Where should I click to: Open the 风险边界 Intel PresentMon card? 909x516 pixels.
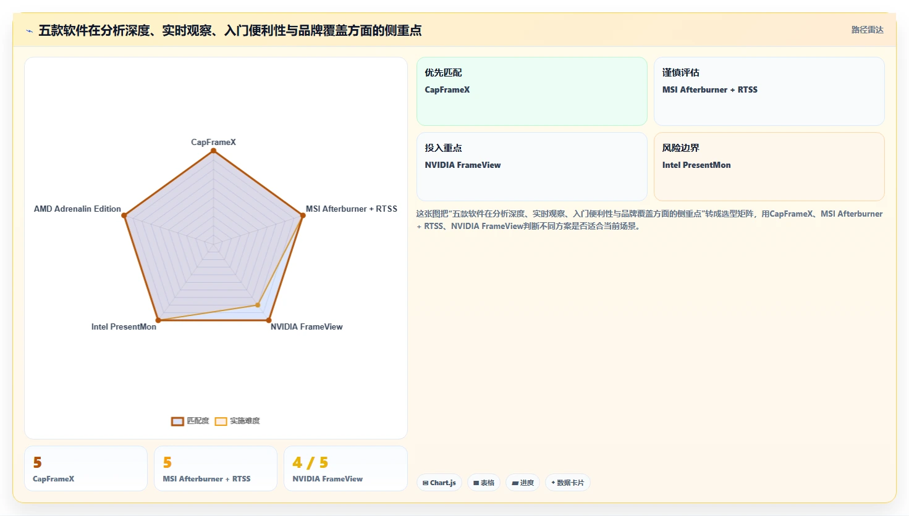(769, 167)
